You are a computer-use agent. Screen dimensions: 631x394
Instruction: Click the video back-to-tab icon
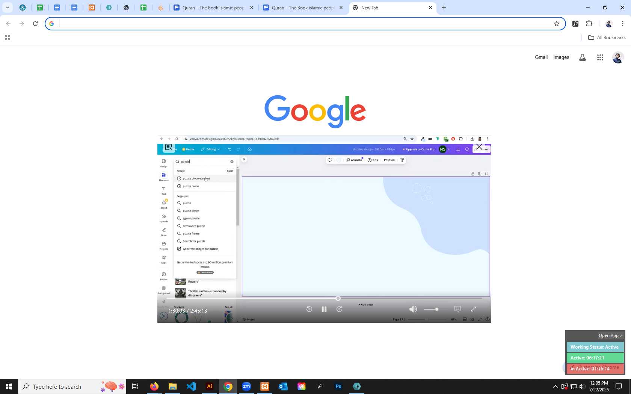[169, 147]
